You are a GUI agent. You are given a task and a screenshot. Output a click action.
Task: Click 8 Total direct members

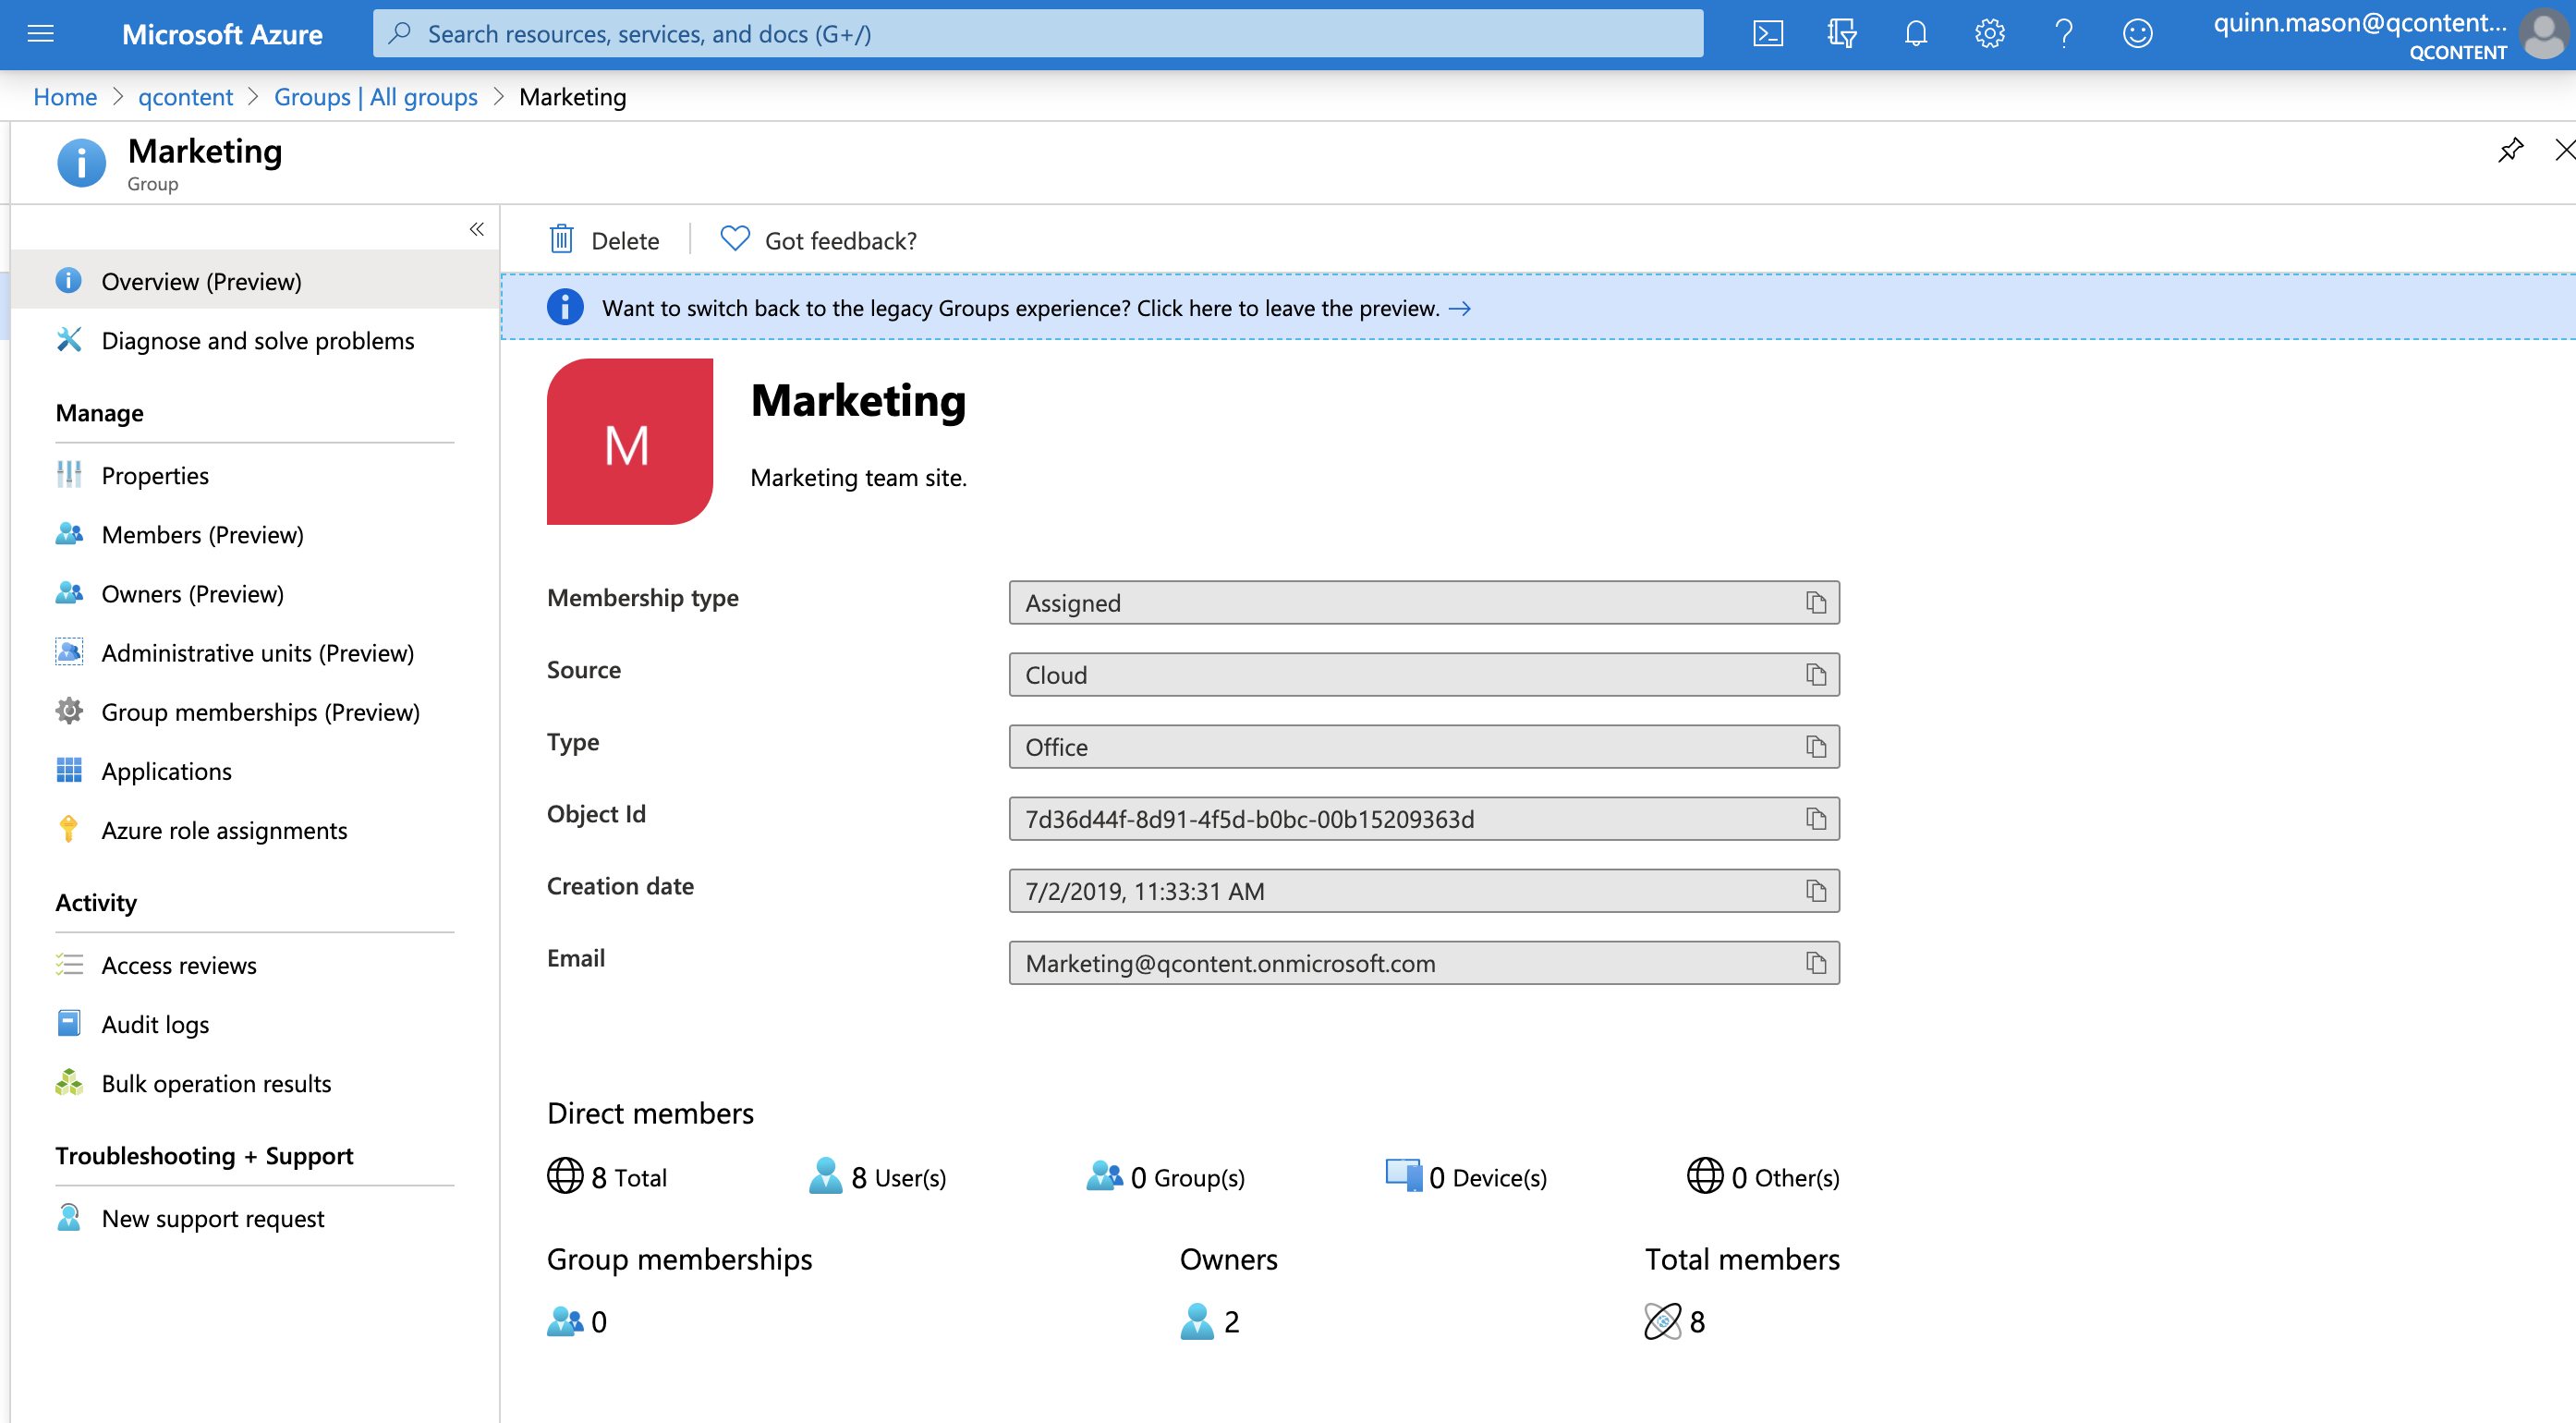click(607, 1177)
